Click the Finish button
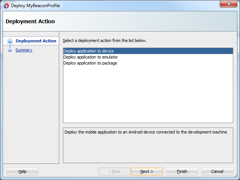240x180 pixels. coord(182,171)
